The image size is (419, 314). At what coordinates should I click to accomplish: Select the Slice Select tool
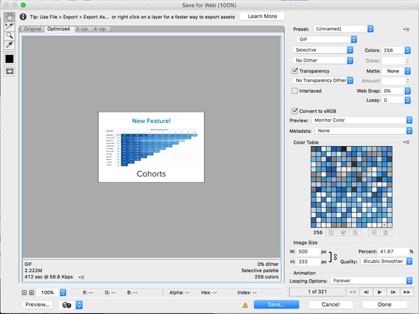(10, 25)
